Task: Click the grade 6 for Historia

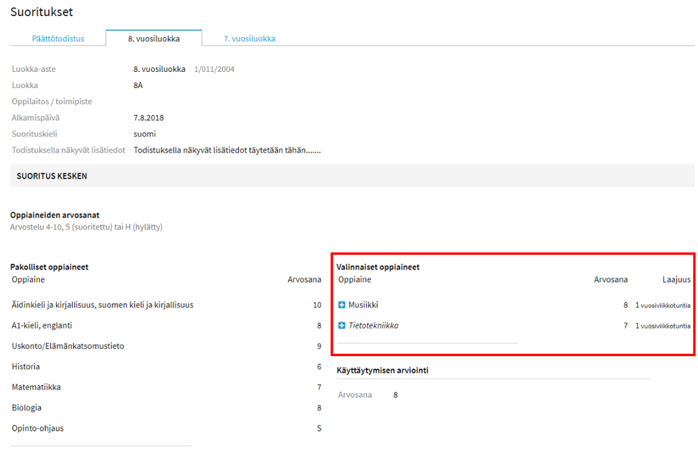Action: point(319,367)
